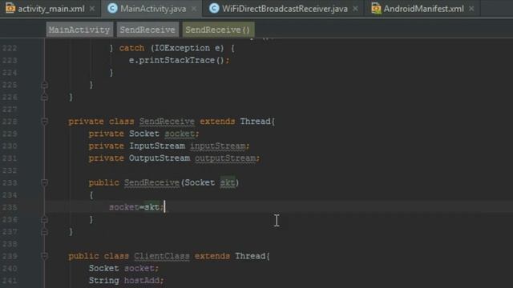Image resolution: width=513 pixels, height=288 pixels.
Task: Click line number 241 in the gutter
Action: pyautogui.click(x=10, y=281)
